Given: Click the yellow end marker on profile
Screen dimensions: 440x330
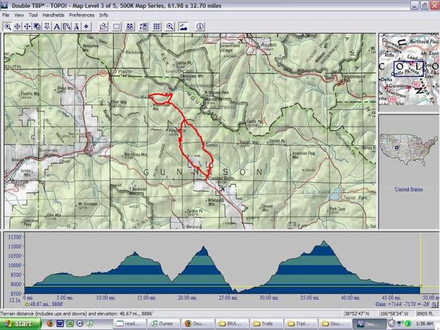Looking at the screenshot, I should 420,286.
